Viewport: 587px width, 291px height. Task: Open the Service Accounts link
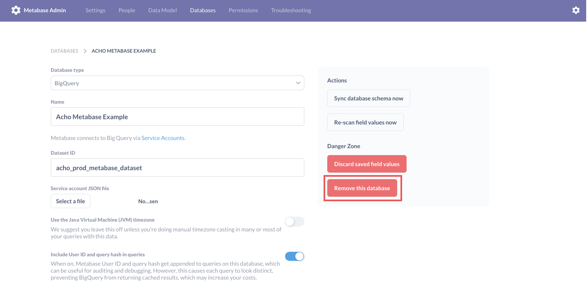(163, 138)
